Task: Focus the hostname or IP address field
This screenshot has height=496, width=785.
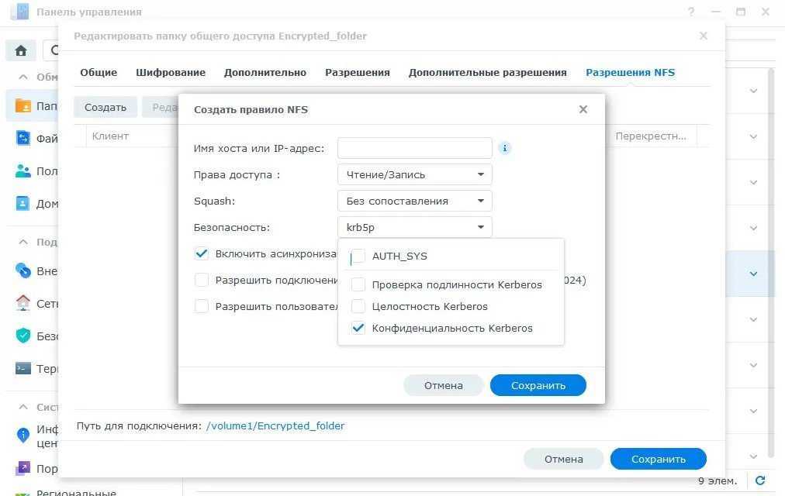Action: (414, 148)
